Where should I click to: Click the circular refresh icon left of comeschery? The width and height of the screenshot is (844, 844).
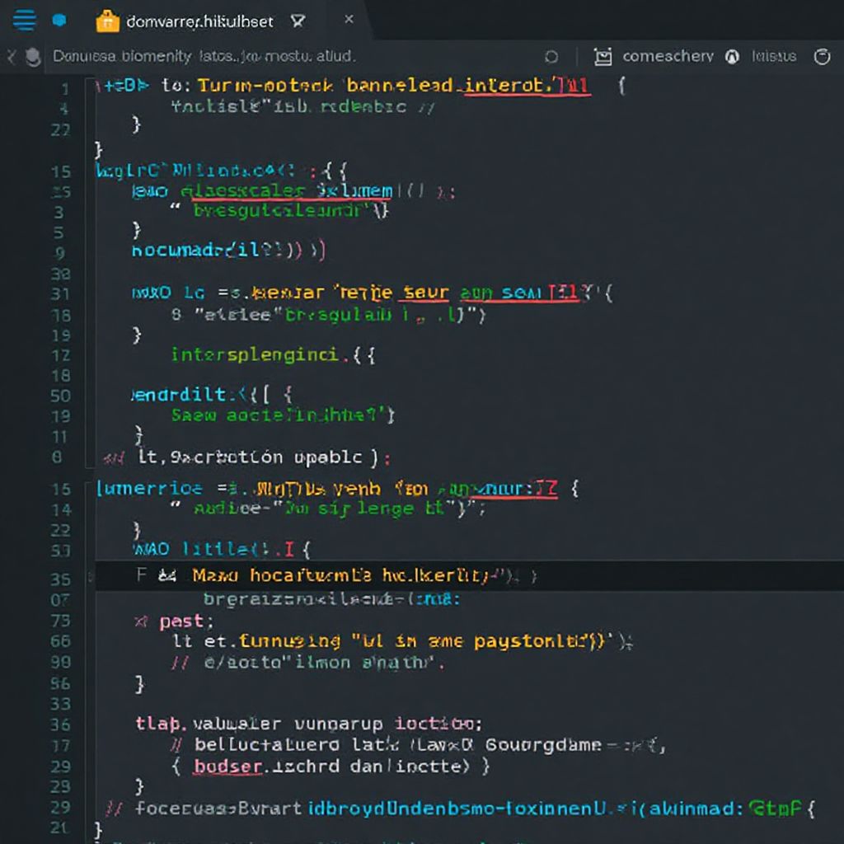coord(551,57)
